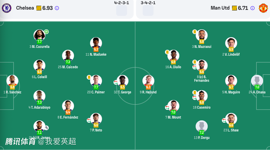Click T. George's substitution arrows icon
This screenshot has height=150, width=270.
point(116,82)
